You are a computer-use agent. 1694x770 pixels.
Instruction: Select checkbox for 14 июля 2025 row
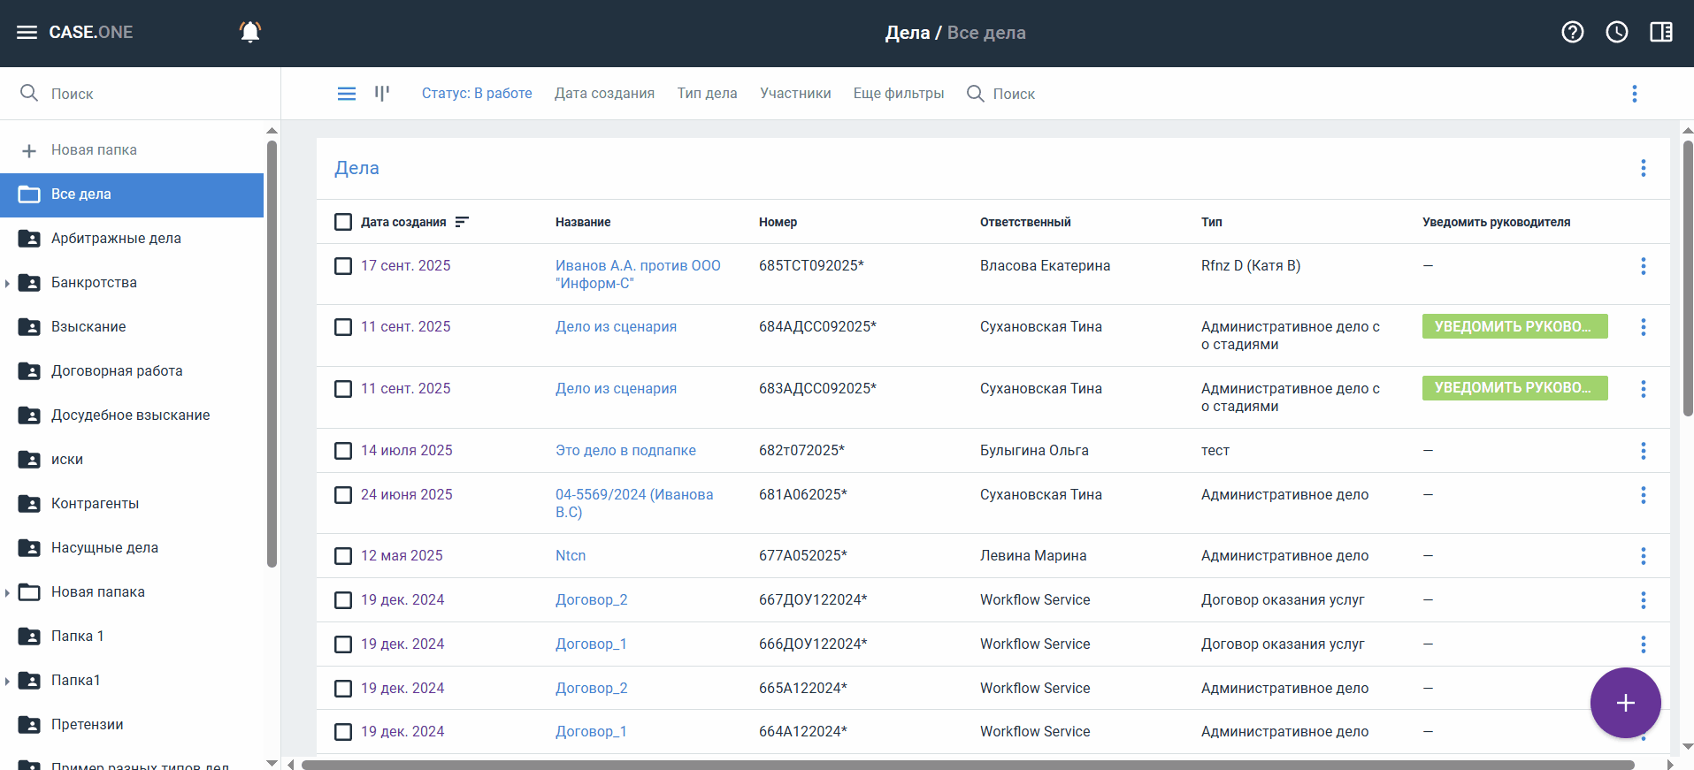point(343,451)
